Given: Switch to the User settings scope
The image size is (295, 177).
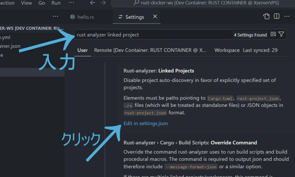Looking at the screenshot, I should [82, 50].
